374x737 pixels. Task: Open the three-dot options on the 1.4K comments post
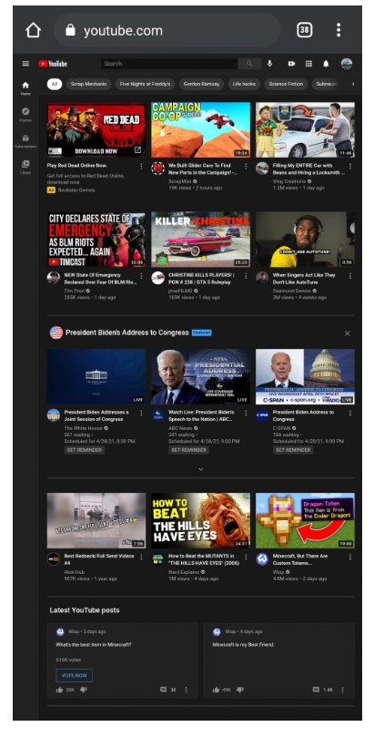click(342, 690)
